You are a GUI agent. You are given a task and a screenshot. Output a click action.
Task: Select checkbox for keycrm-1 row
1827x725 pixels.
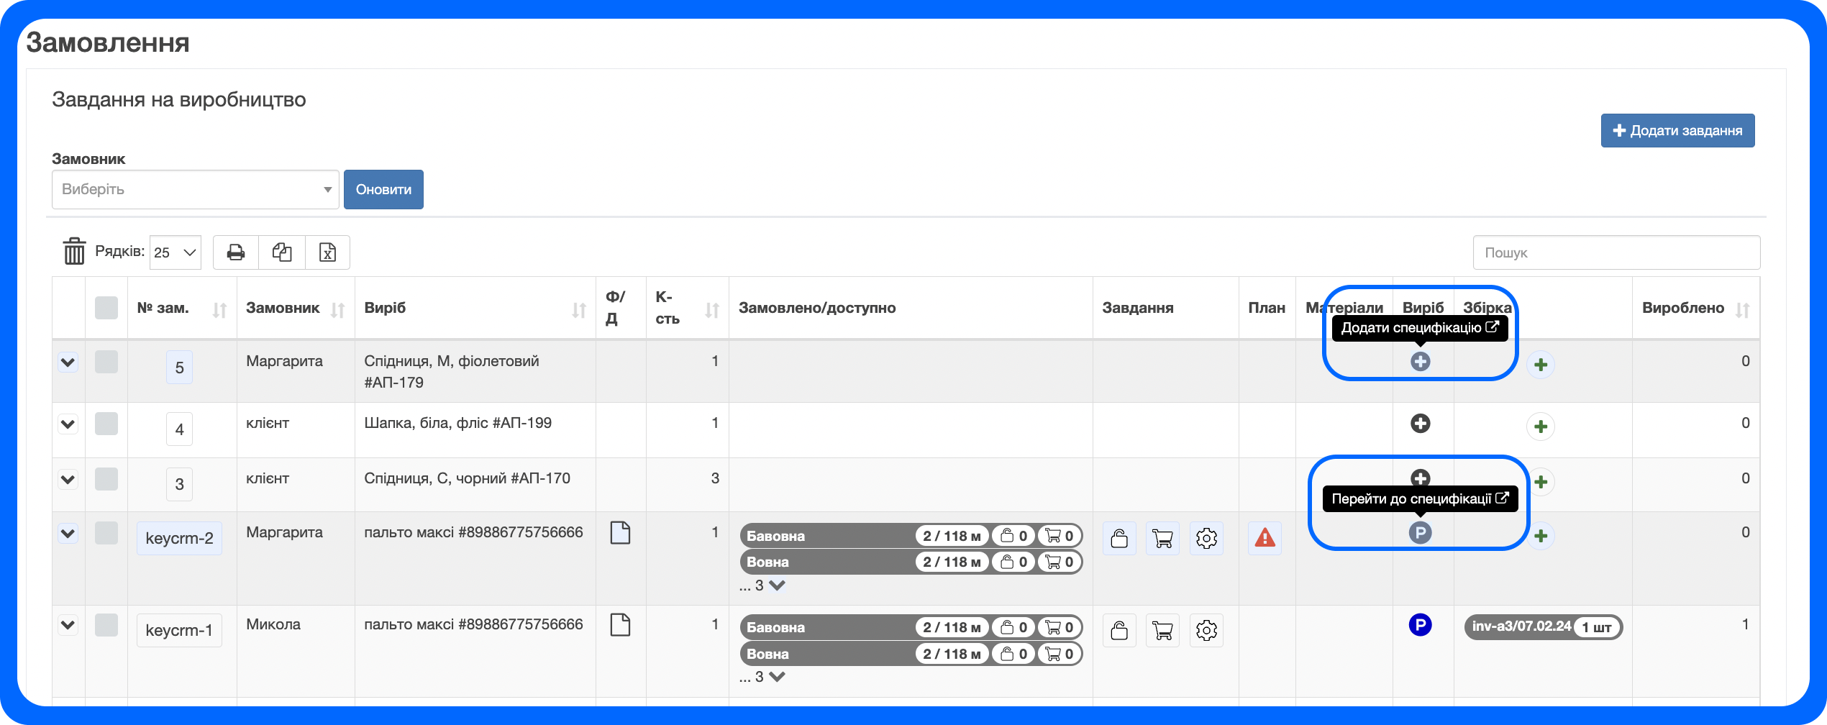[x=106, y=625]
